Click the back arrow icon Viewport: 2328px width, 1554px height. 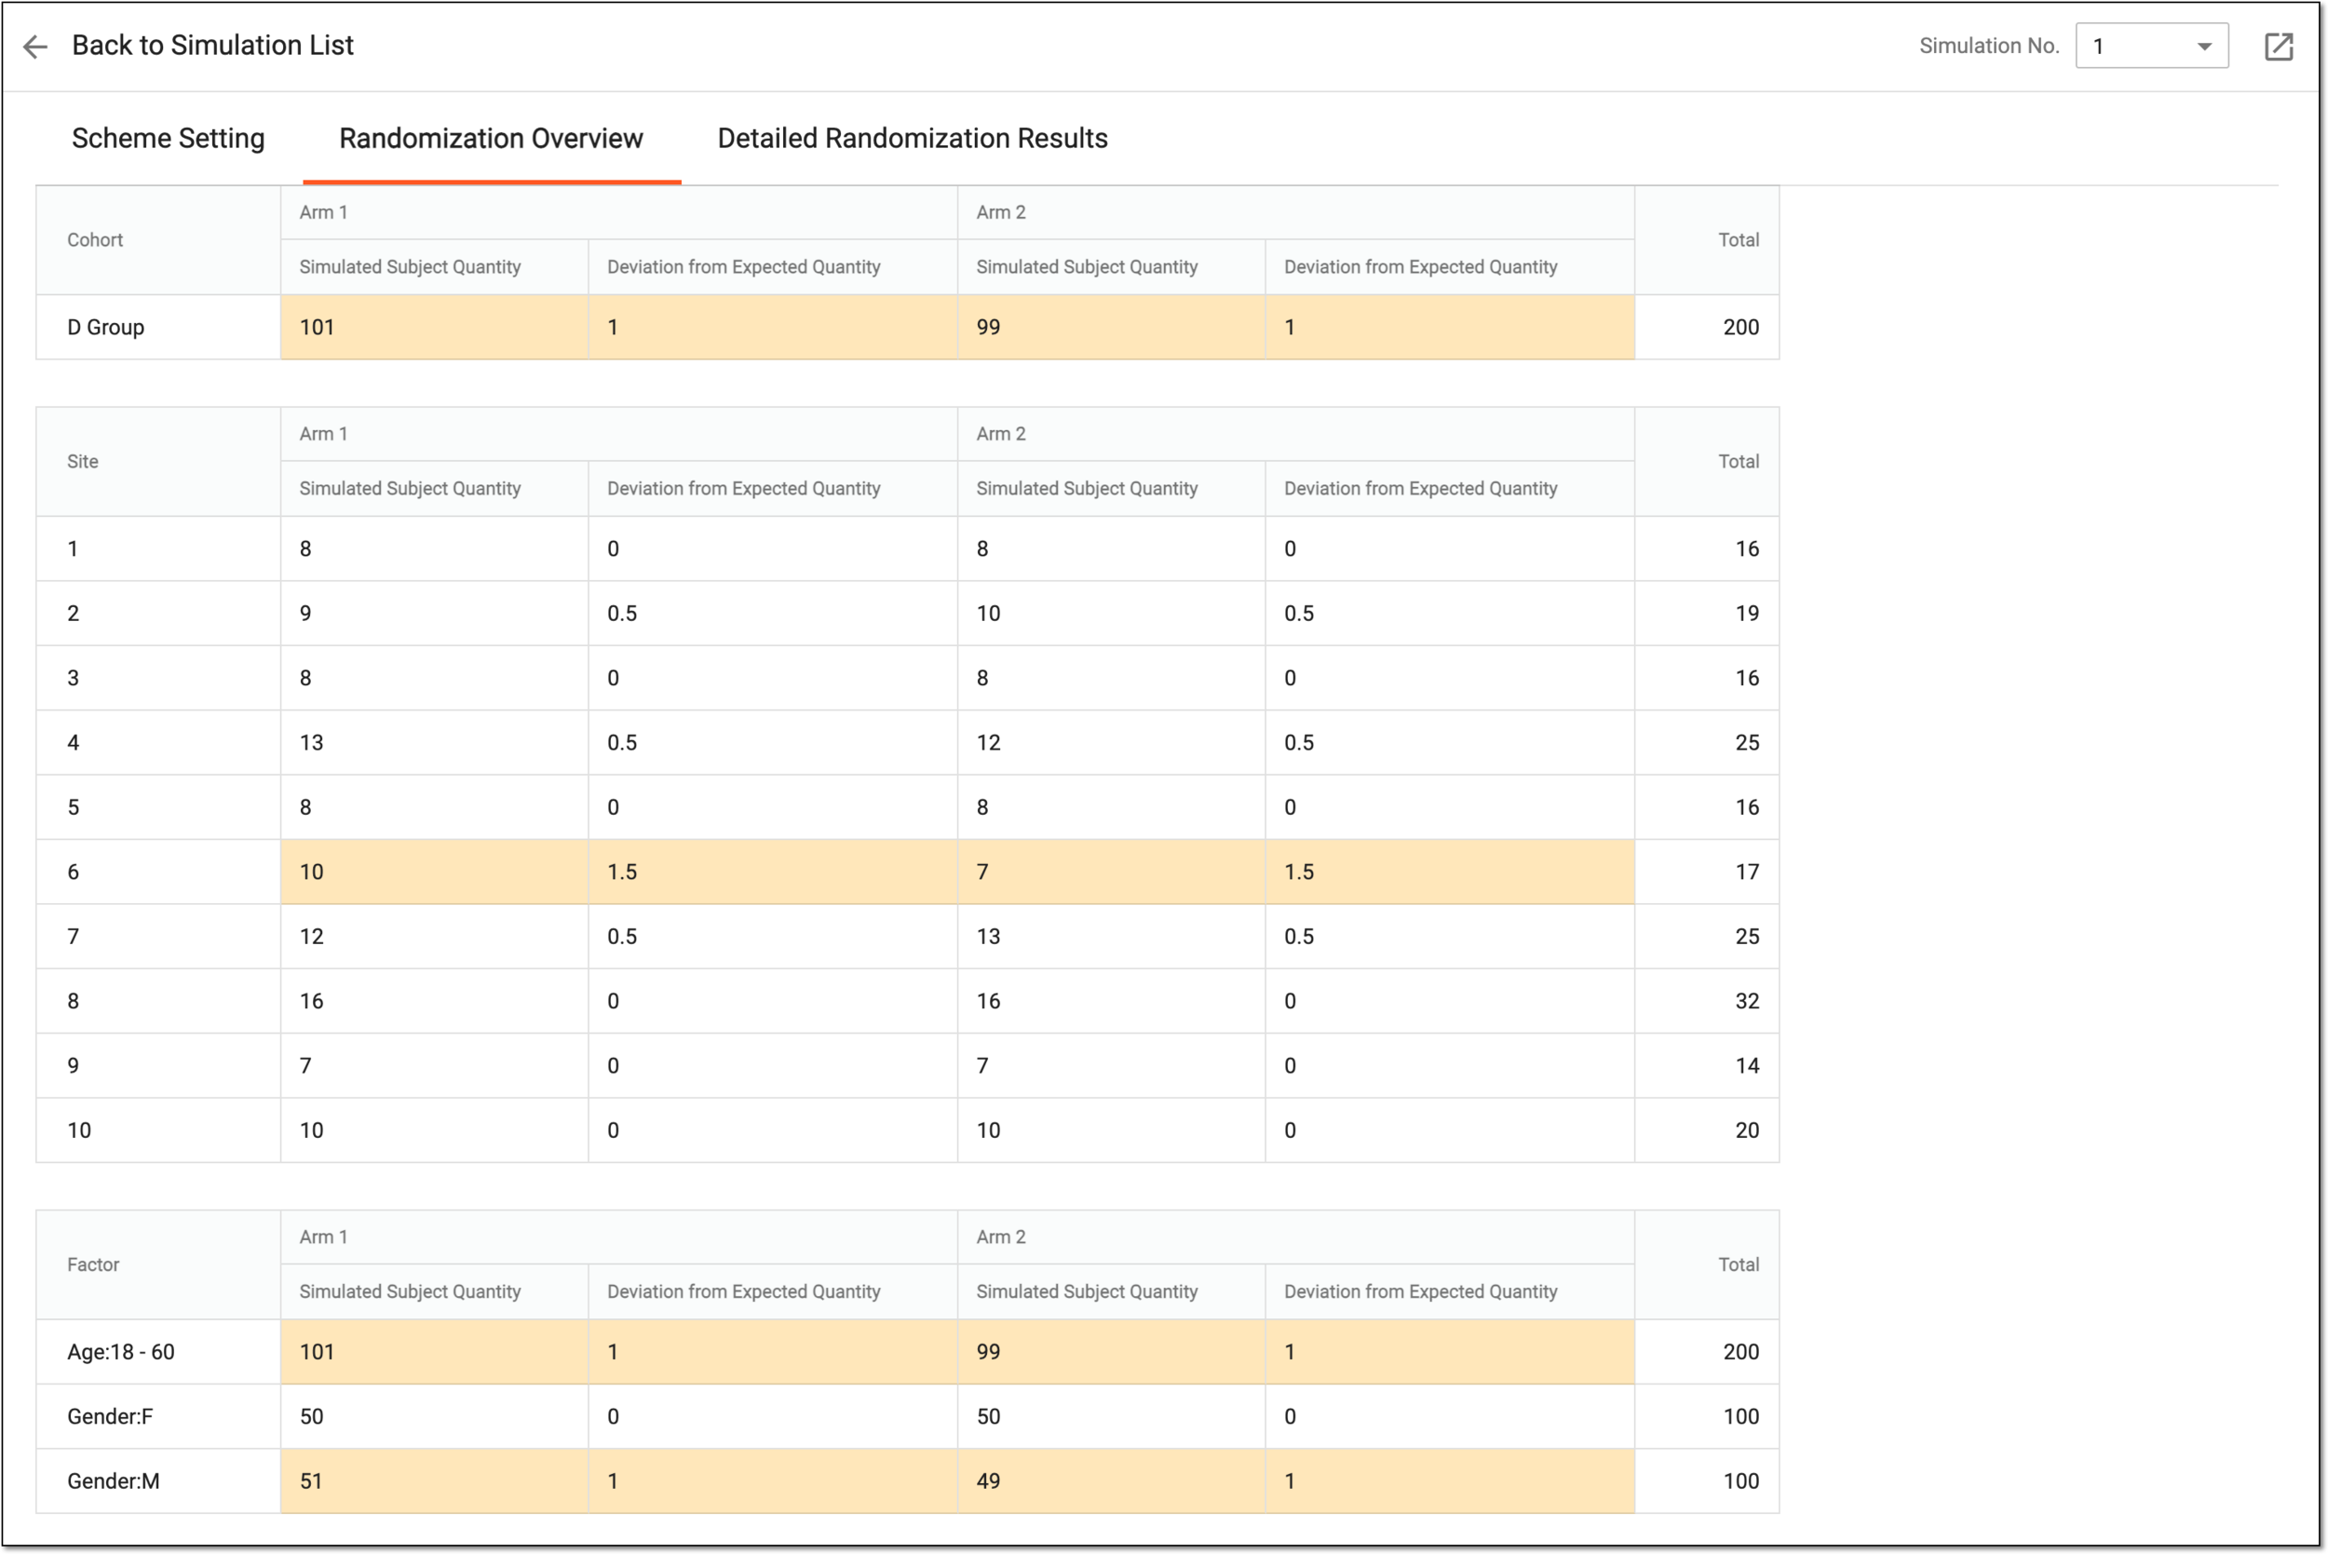click(34, 47)
